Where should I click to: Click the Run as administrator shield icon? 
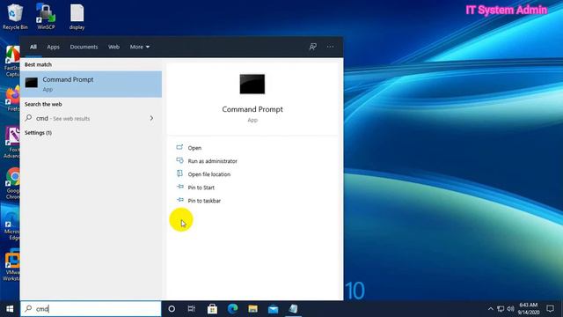(179, 160)
